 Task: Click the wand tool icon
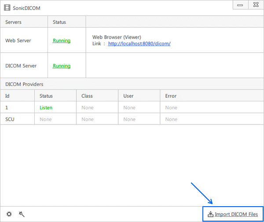22,214
